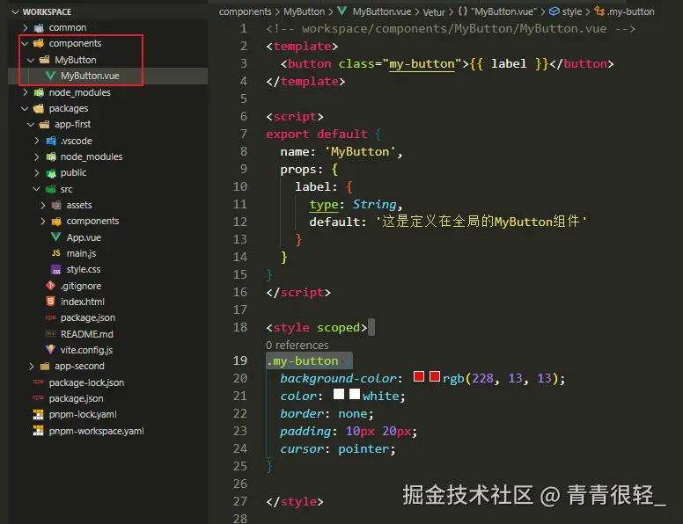Viewport: 683px width, 524px height.
Task: Click the .vscode folder icon
Action: 51,141
